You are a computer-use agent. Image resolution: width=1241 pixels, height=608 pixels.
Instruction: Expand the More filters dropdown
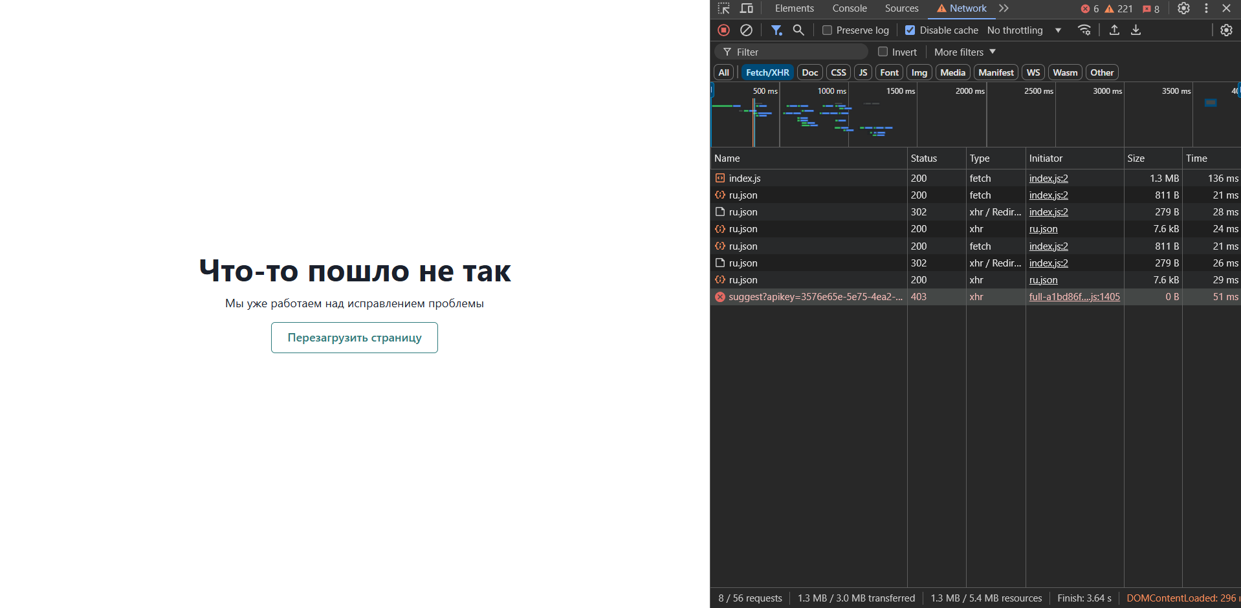pyautogui.click(x=965, y=52)
